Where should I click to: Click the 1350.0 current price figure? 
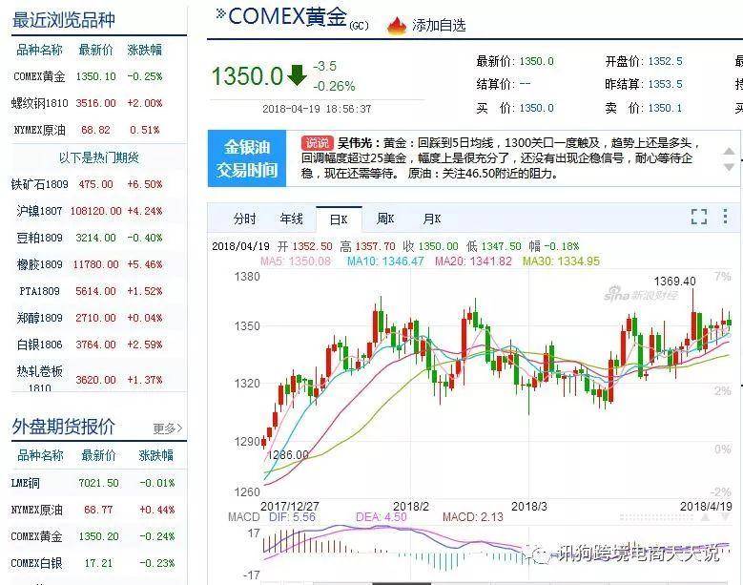pos(247,75)
